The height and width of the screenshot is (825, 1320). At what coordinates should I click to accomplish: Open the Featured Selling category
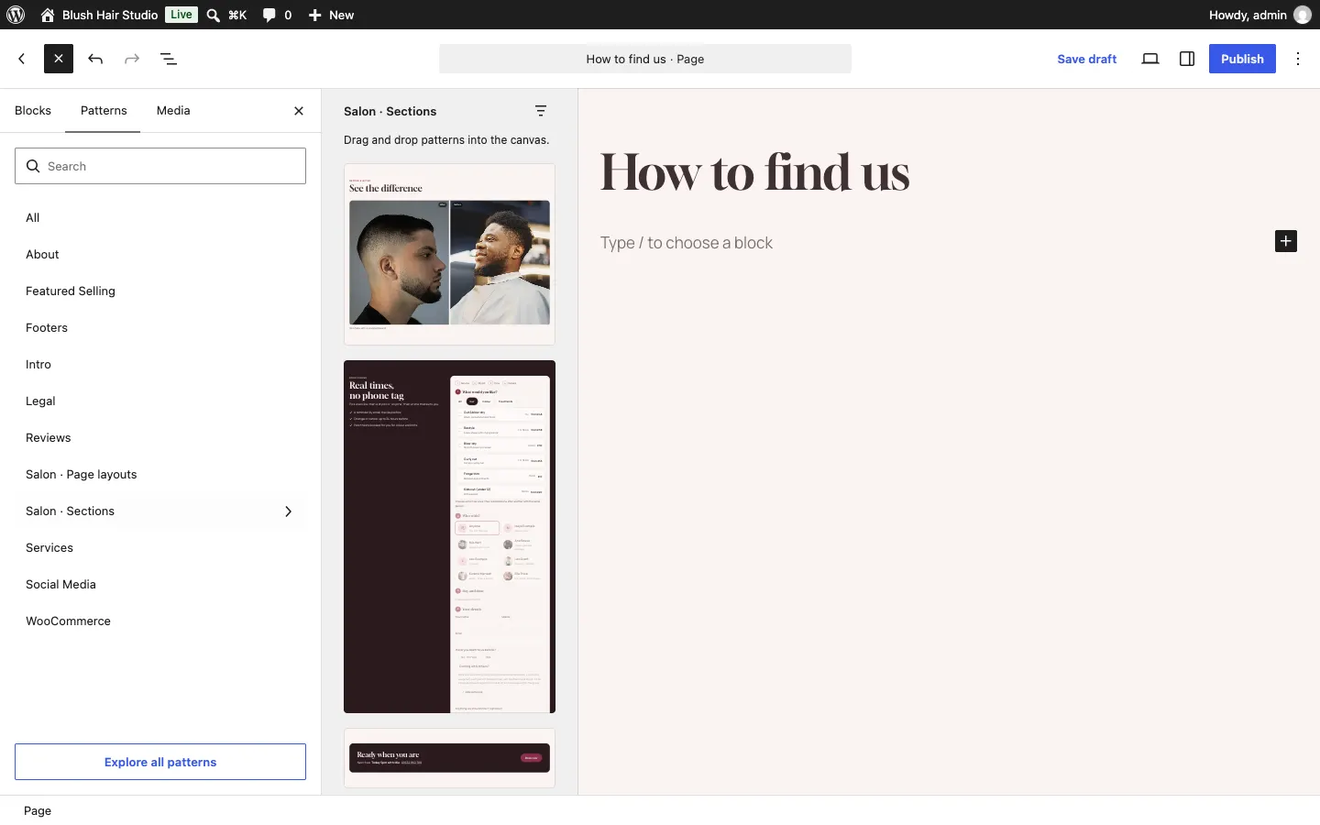coord(160,291)
